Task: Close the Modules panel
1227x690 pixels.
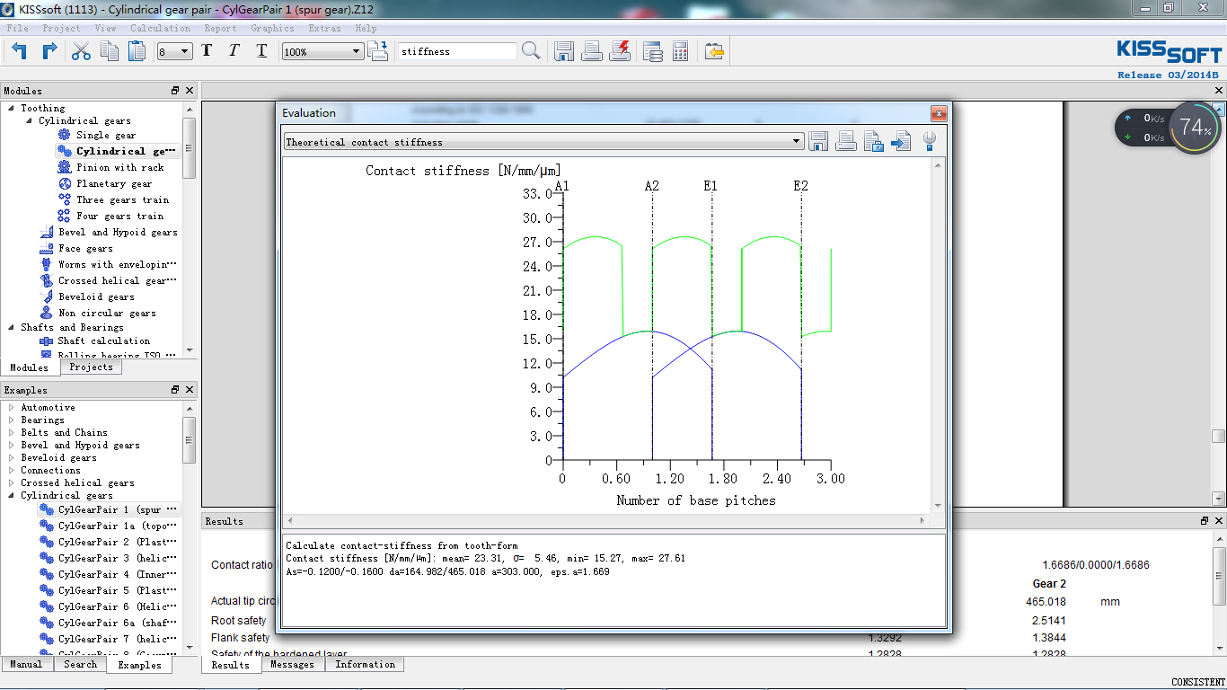Action: click(x=190, y=91)
